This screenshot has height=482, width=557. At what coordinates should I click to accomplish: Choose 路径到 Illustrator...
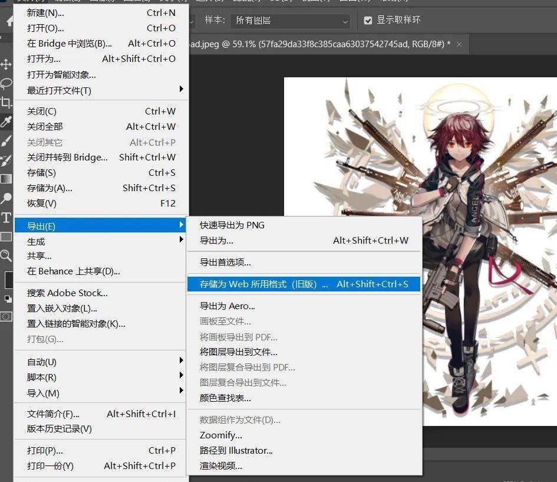pyautogui.click(x=304, y=450)
